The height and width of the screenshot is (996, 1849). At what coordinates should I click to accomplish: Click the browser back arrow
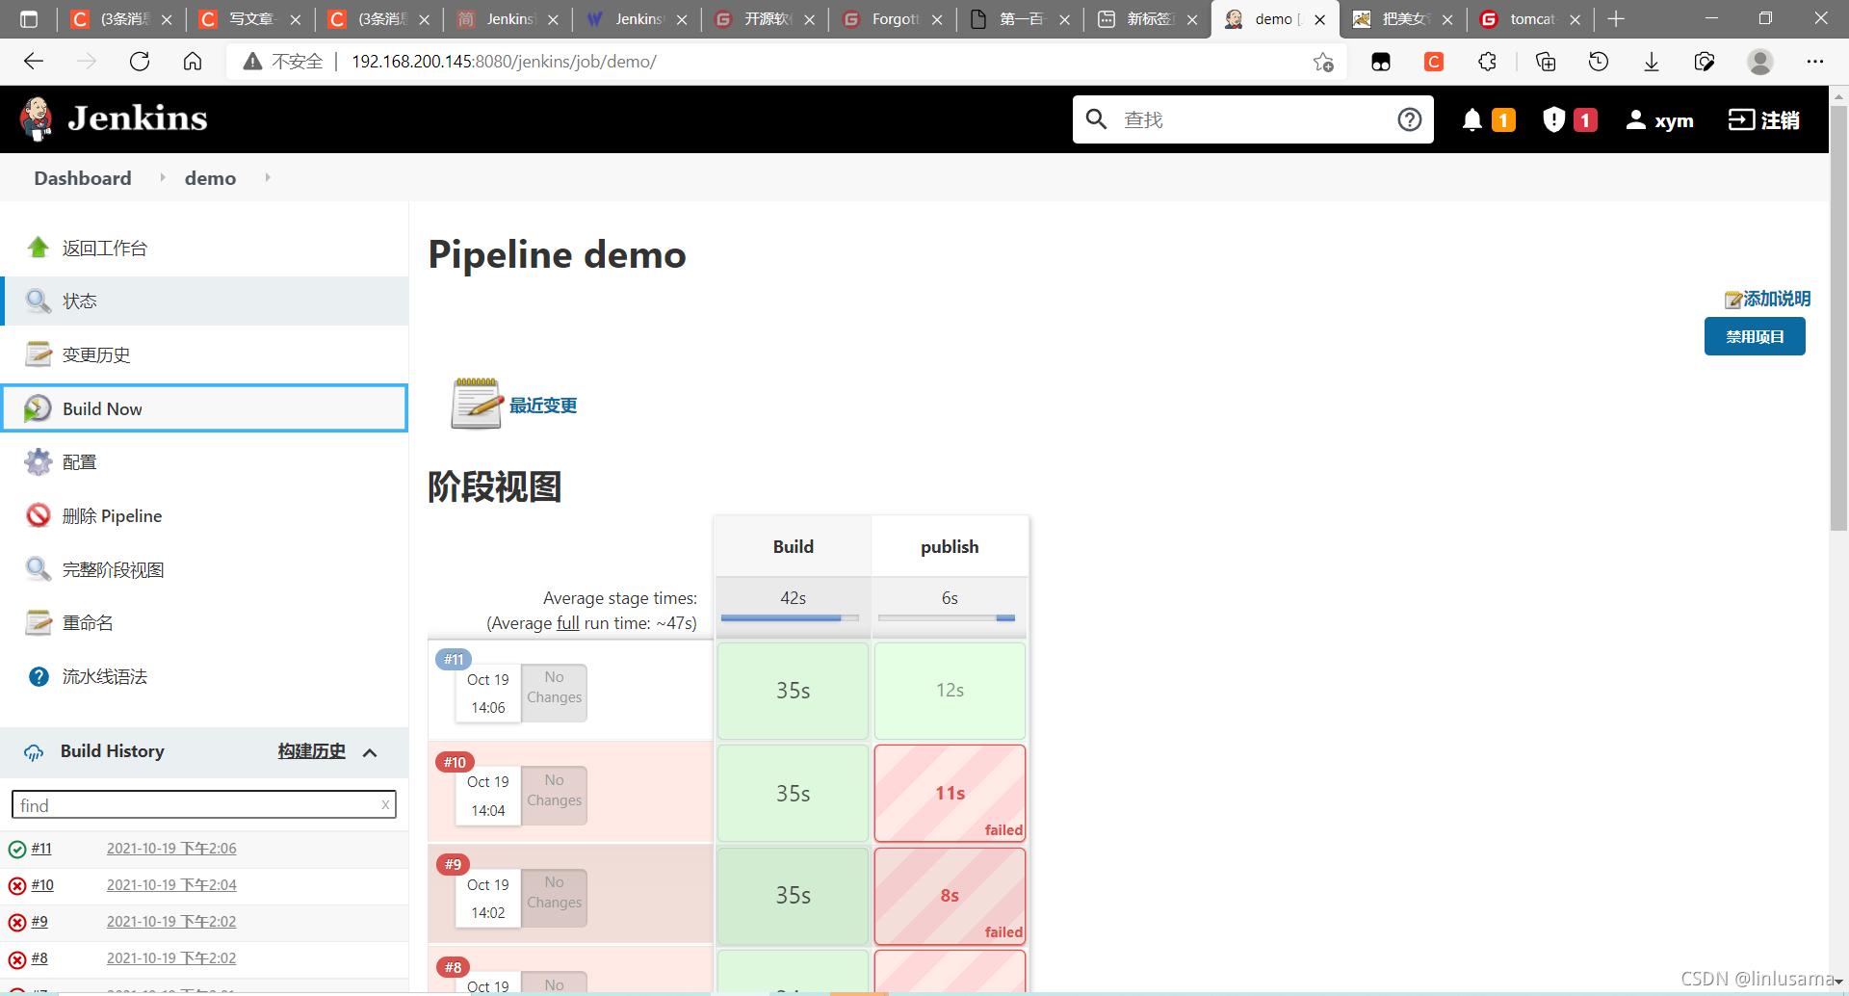pos(34,62)
